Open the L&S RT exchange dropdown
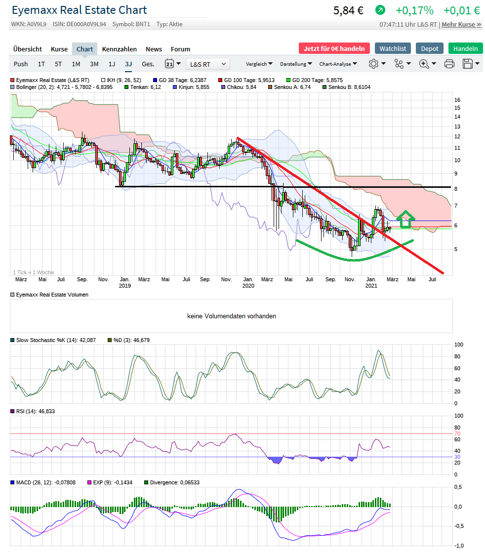The height and width of the screenshot is (559, 485). [x=208, y=64]
